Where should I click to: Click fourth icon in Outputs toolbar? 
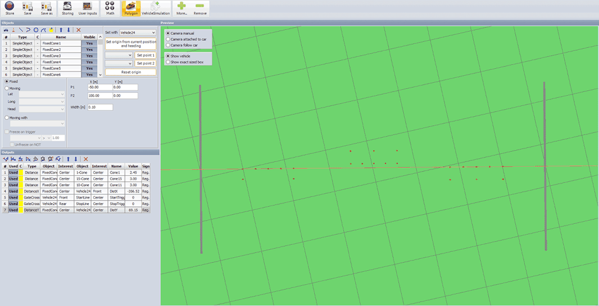pyautogui.click(x=28, y=159)
